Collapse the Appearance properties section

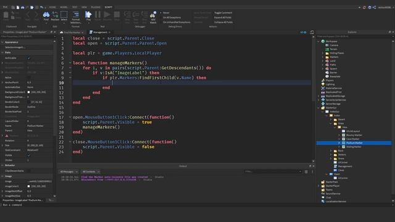click(x=2, y=43)
